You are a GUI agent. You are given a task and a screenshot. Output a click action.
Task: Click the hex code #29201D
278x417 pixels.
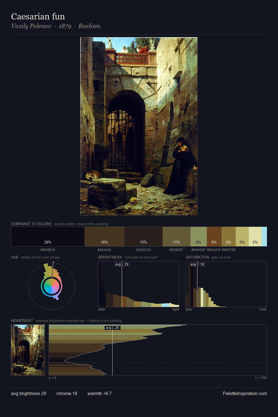coord(143,250)
